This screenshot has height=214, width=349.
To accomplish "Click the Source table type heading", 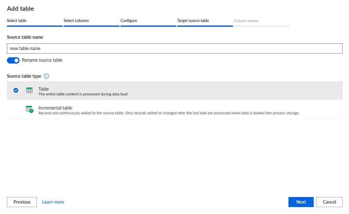I will (x=24, y=76).
